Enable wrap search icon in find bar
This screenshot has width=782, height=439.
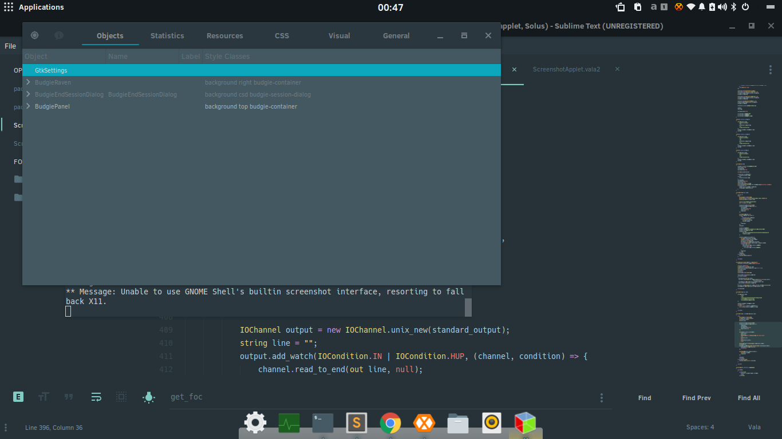pyautogui.click(x=96, y=397)
